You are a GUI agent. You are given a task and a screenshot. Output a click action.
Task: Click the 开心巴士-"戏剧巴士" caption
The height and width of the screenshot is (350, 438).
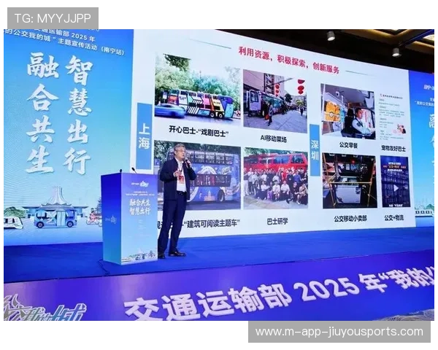tap(199, 131)
